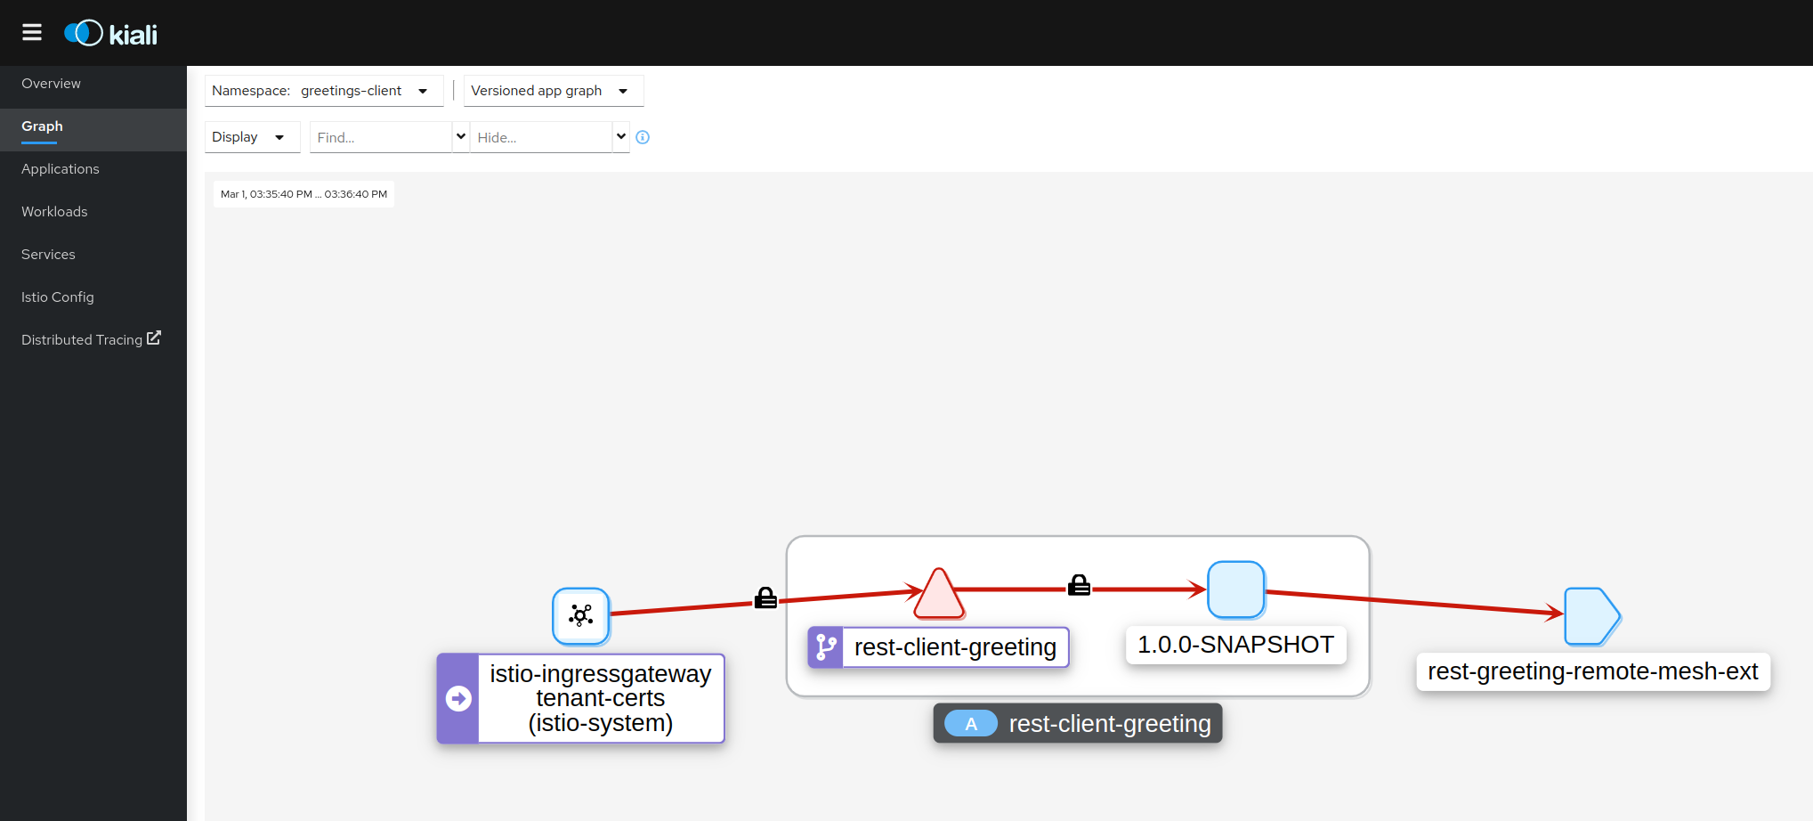Select the red edge to rest-greeting-remote-mesh-ext

pyautogui.click(x=1413, y=603)
